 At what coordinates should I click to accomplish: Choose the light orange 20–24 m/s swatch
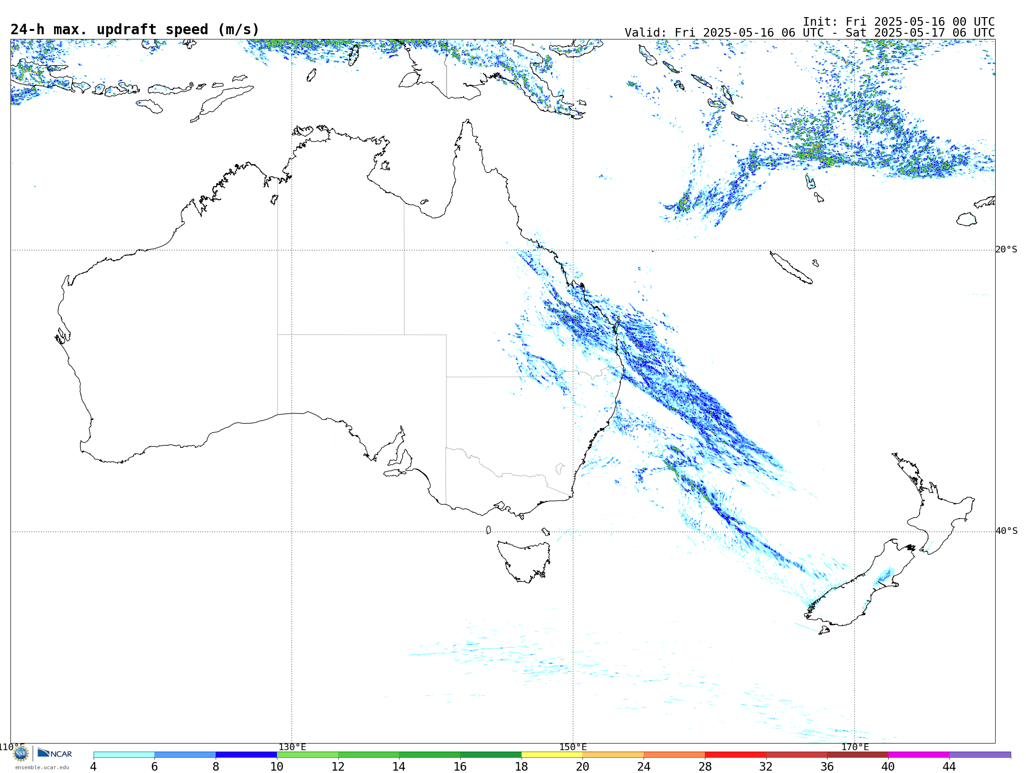pyautogui.click(x=613, y=755)
